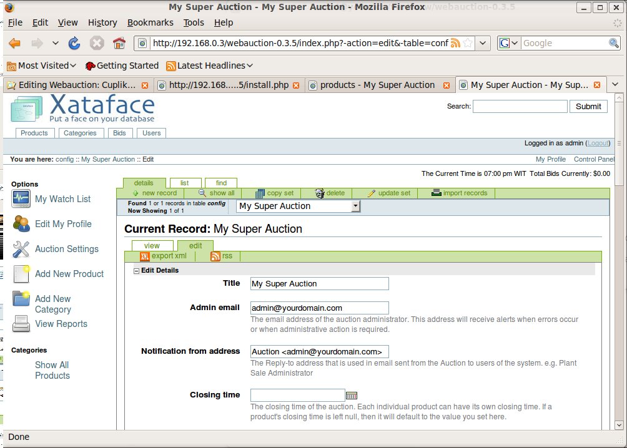The width and height of the screenshot is (627, 448).
Task: Close the install.php browser tab
Action: (296, 85)
